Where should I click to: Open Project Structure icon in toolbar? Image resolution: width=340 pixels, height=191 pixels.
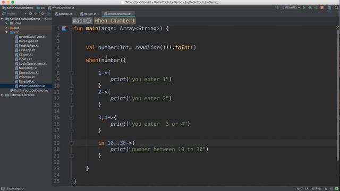(x=329, y=7)
